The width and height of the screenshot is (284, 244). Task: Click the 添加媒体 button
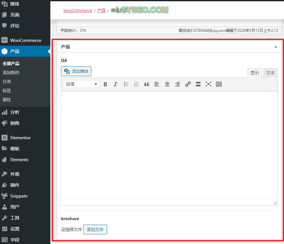click(x=76, y=71)
